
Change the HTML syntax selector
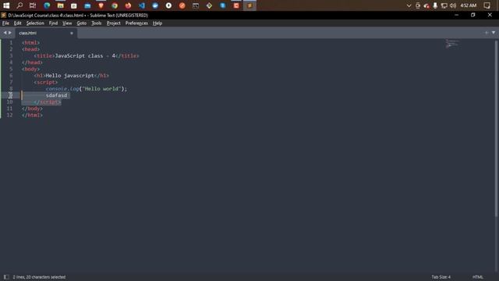[478, 277]
